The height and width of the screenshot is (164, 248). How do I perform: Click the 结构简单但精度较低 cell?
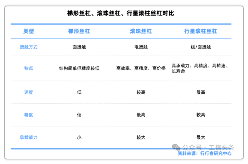tap(79, 68)
